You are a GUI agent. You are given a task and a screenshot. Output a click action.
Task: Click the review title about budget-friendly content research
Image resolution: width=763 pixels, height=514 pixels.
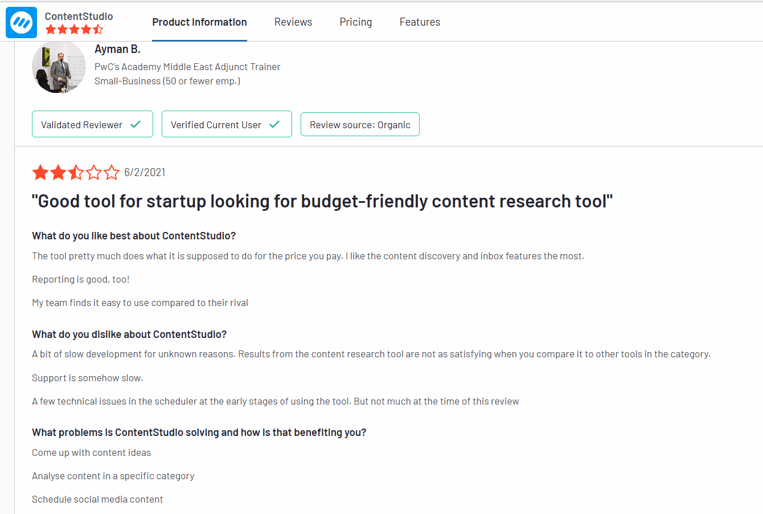322,201
